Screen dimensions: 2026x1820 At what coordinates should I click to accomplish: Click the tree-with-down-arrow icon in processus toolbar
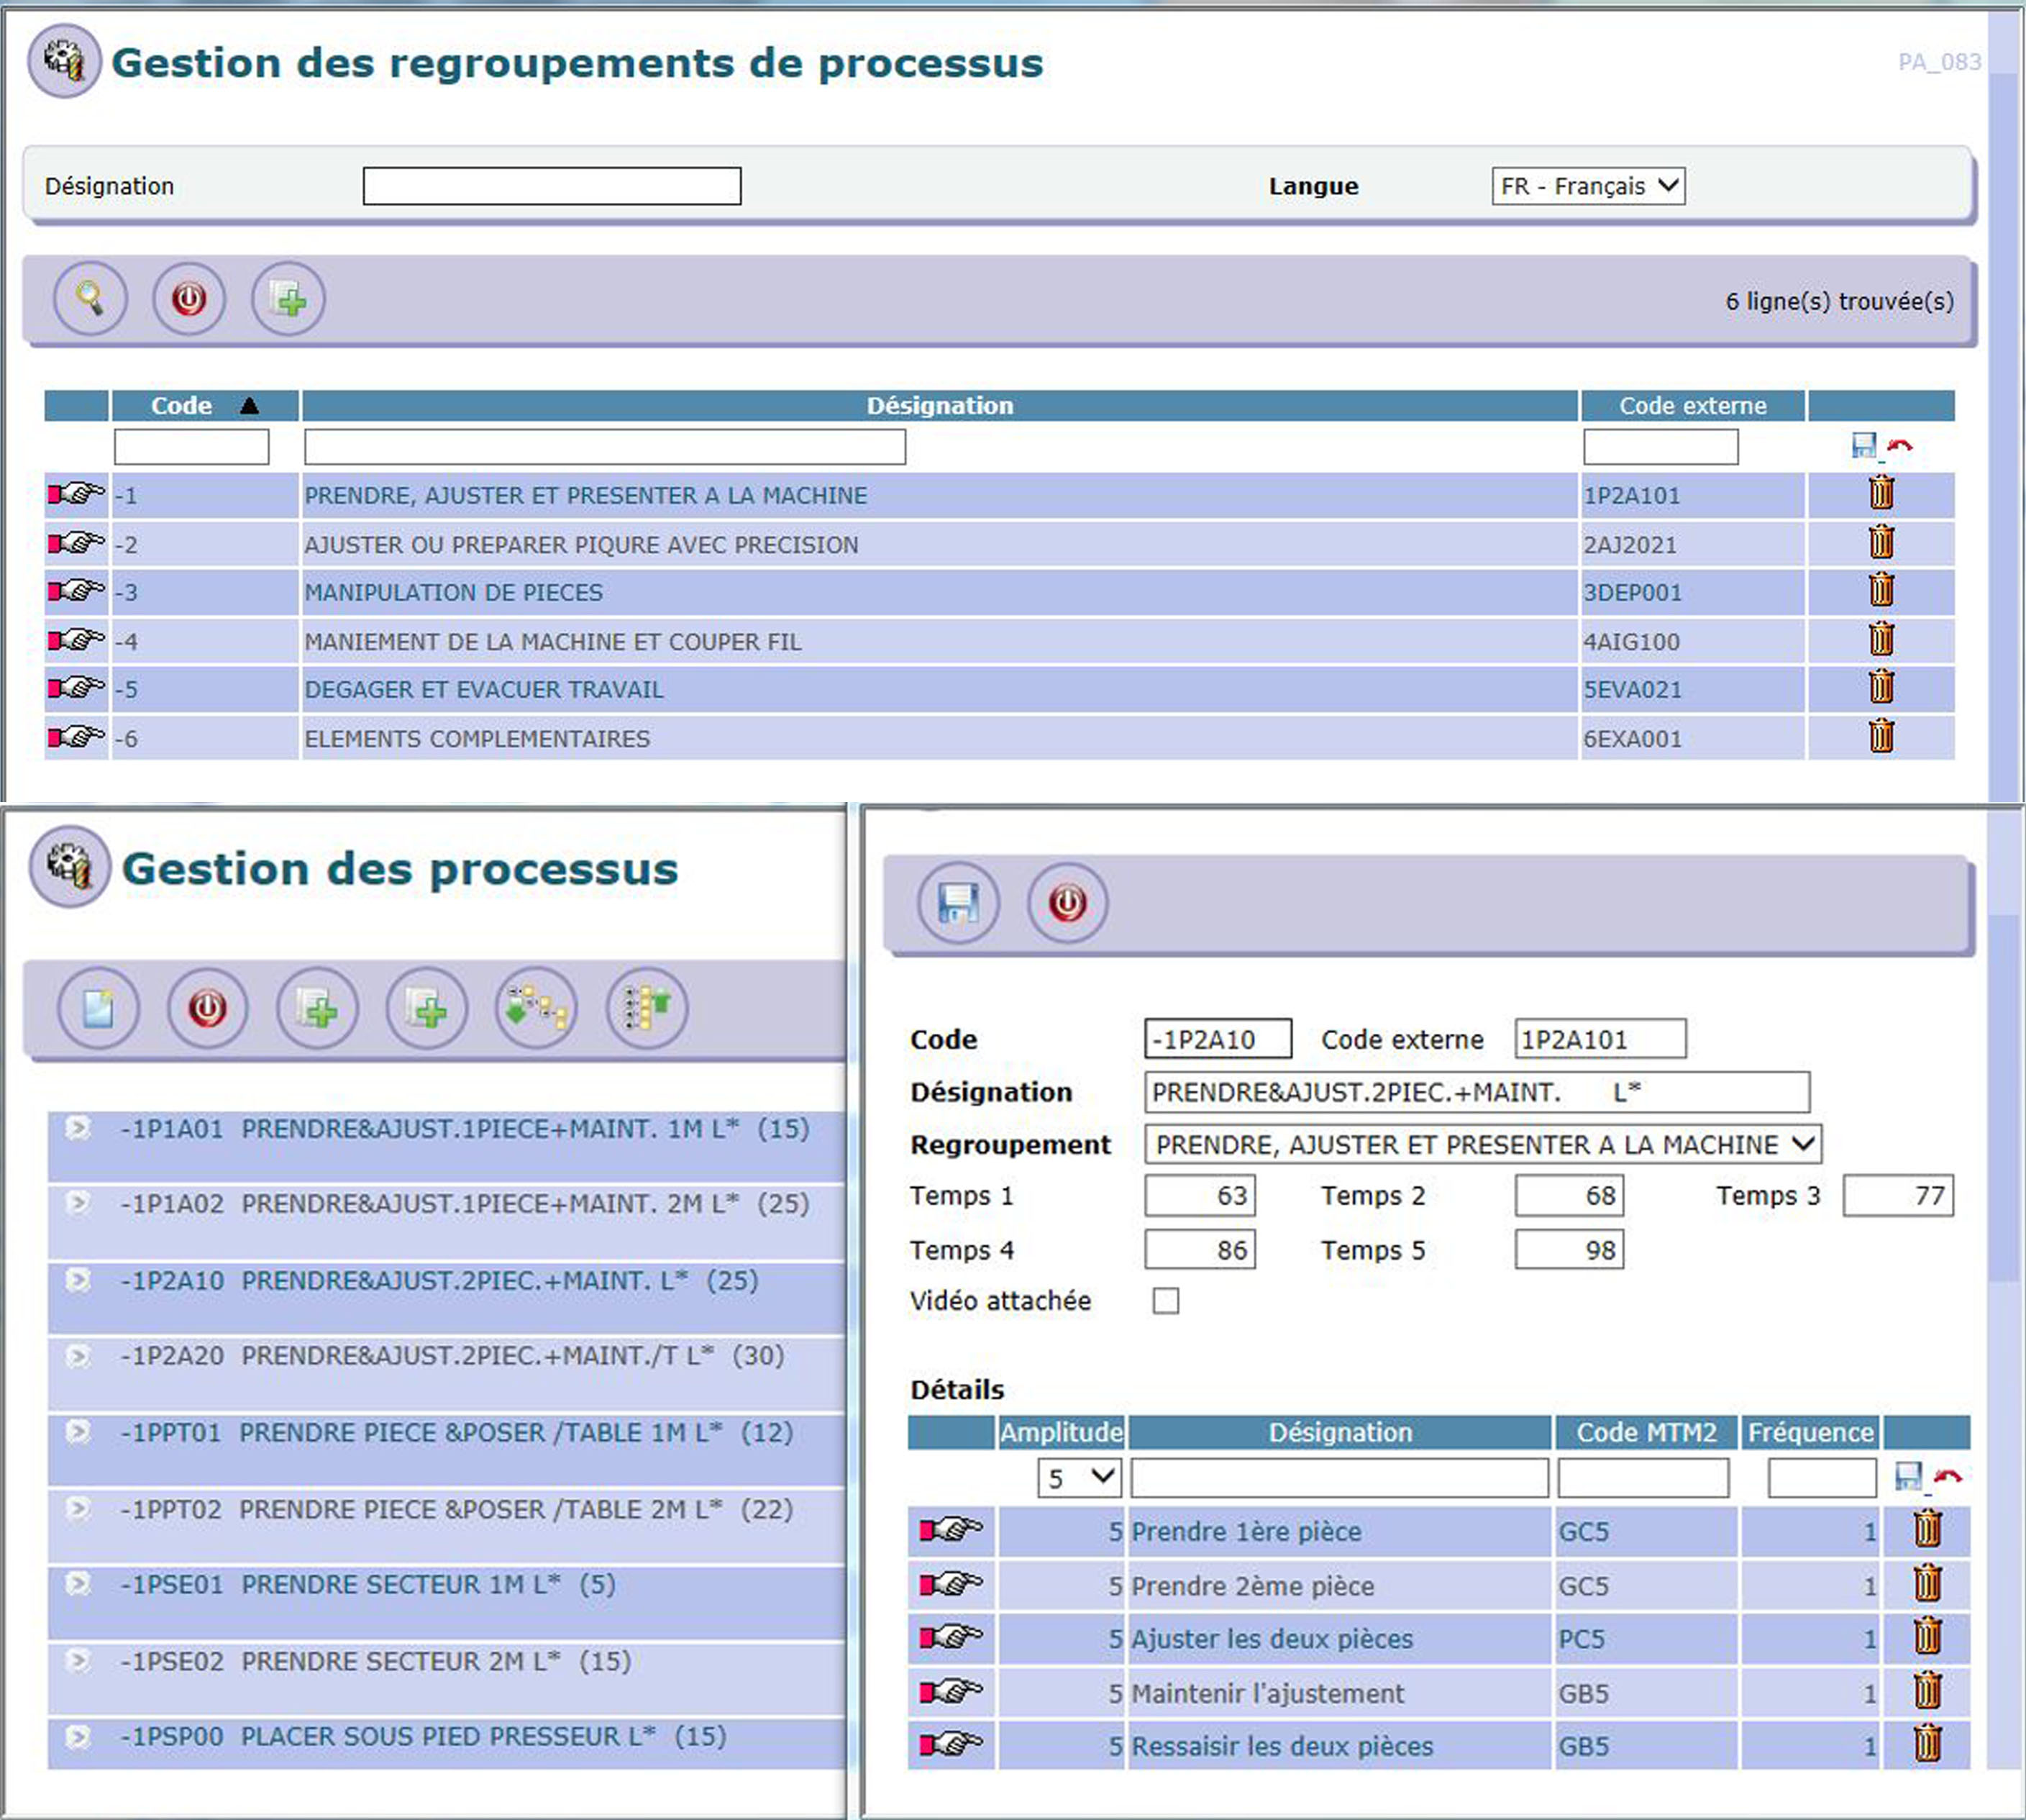click(x=537, y=1008)
